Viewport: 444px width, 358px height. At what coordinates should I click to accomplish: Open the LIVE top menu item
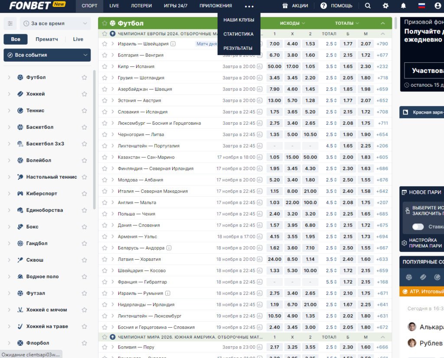click(x=114, y=6)
